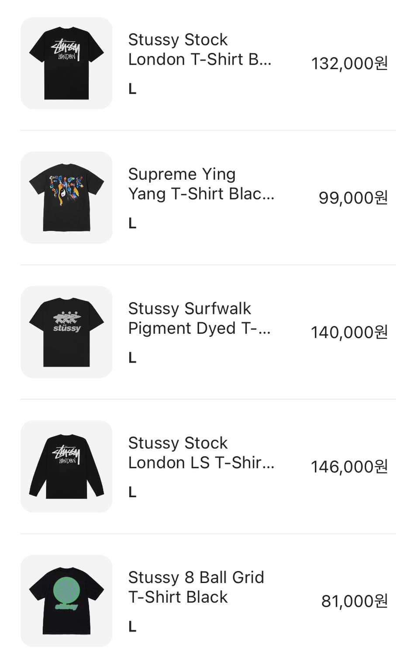Click the Supreme Ying Yang T-Shirt name
The image size is (396, 656).
tap(201, 184)
